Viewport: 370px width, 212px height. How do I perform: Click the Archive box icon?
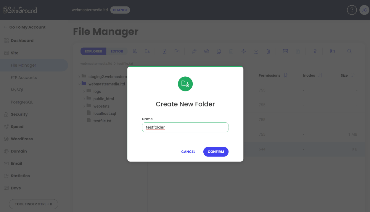[x=285, y=51]
